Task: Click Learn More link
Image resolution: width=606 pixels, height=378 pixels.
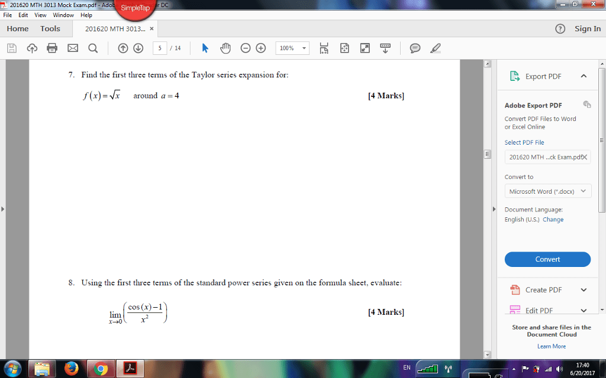Action: (x=552, y=346)
